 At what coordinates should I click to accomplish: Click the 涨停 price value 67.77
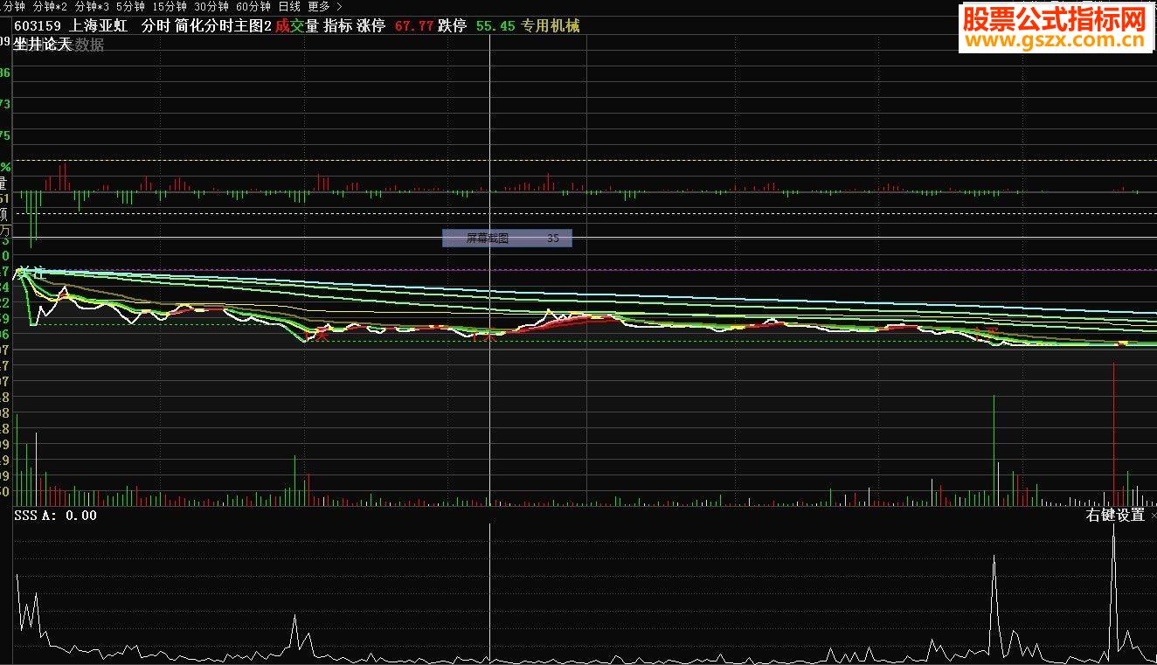(x=414, y=26)
